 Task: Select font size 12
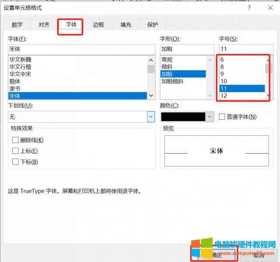click(x=242, y=96)
